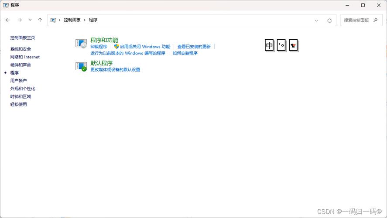Open the 默认程序 heading
The image size is (387, 218).
[101, 63]
